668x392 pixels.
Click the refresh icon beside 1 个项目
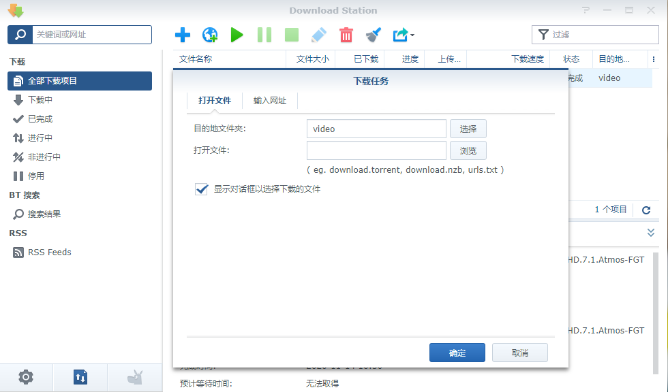click(x=646, y=210)
